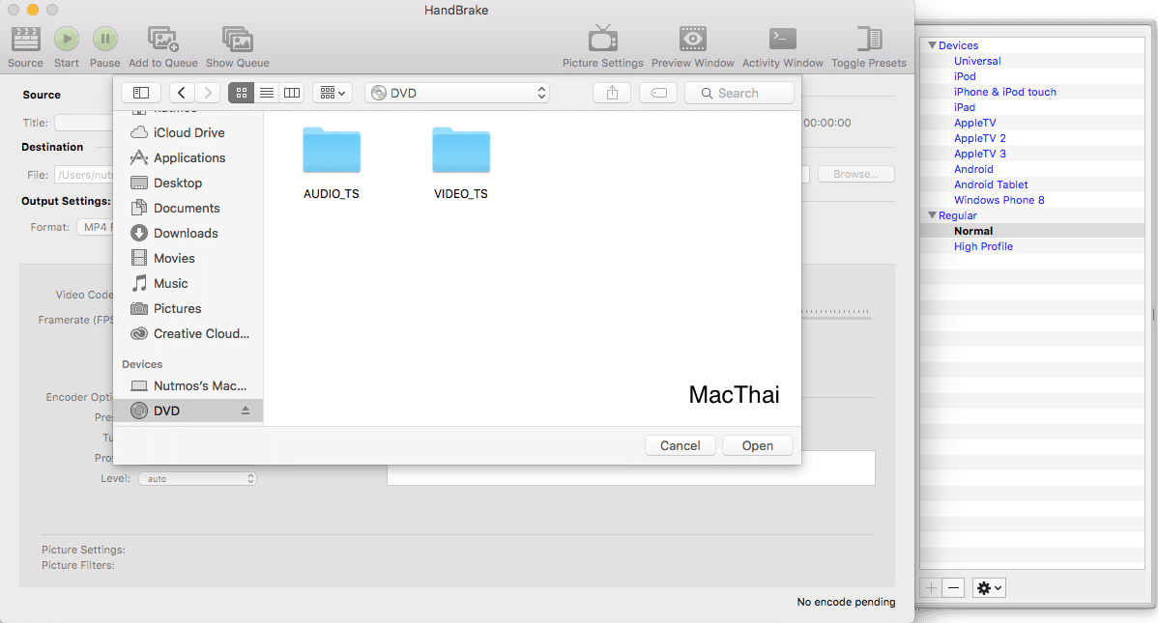Open the DVD location dropdown

coord(456,92)
